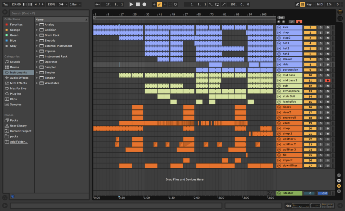This screenshot has height=211, width=345.
Task: Click the MIDI Map Mode button
Action: coord(320,4)
